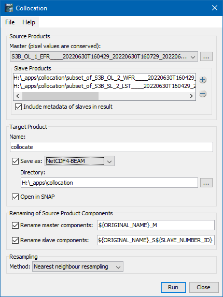
Task: Open the Help menu
Action: [29, 22]
